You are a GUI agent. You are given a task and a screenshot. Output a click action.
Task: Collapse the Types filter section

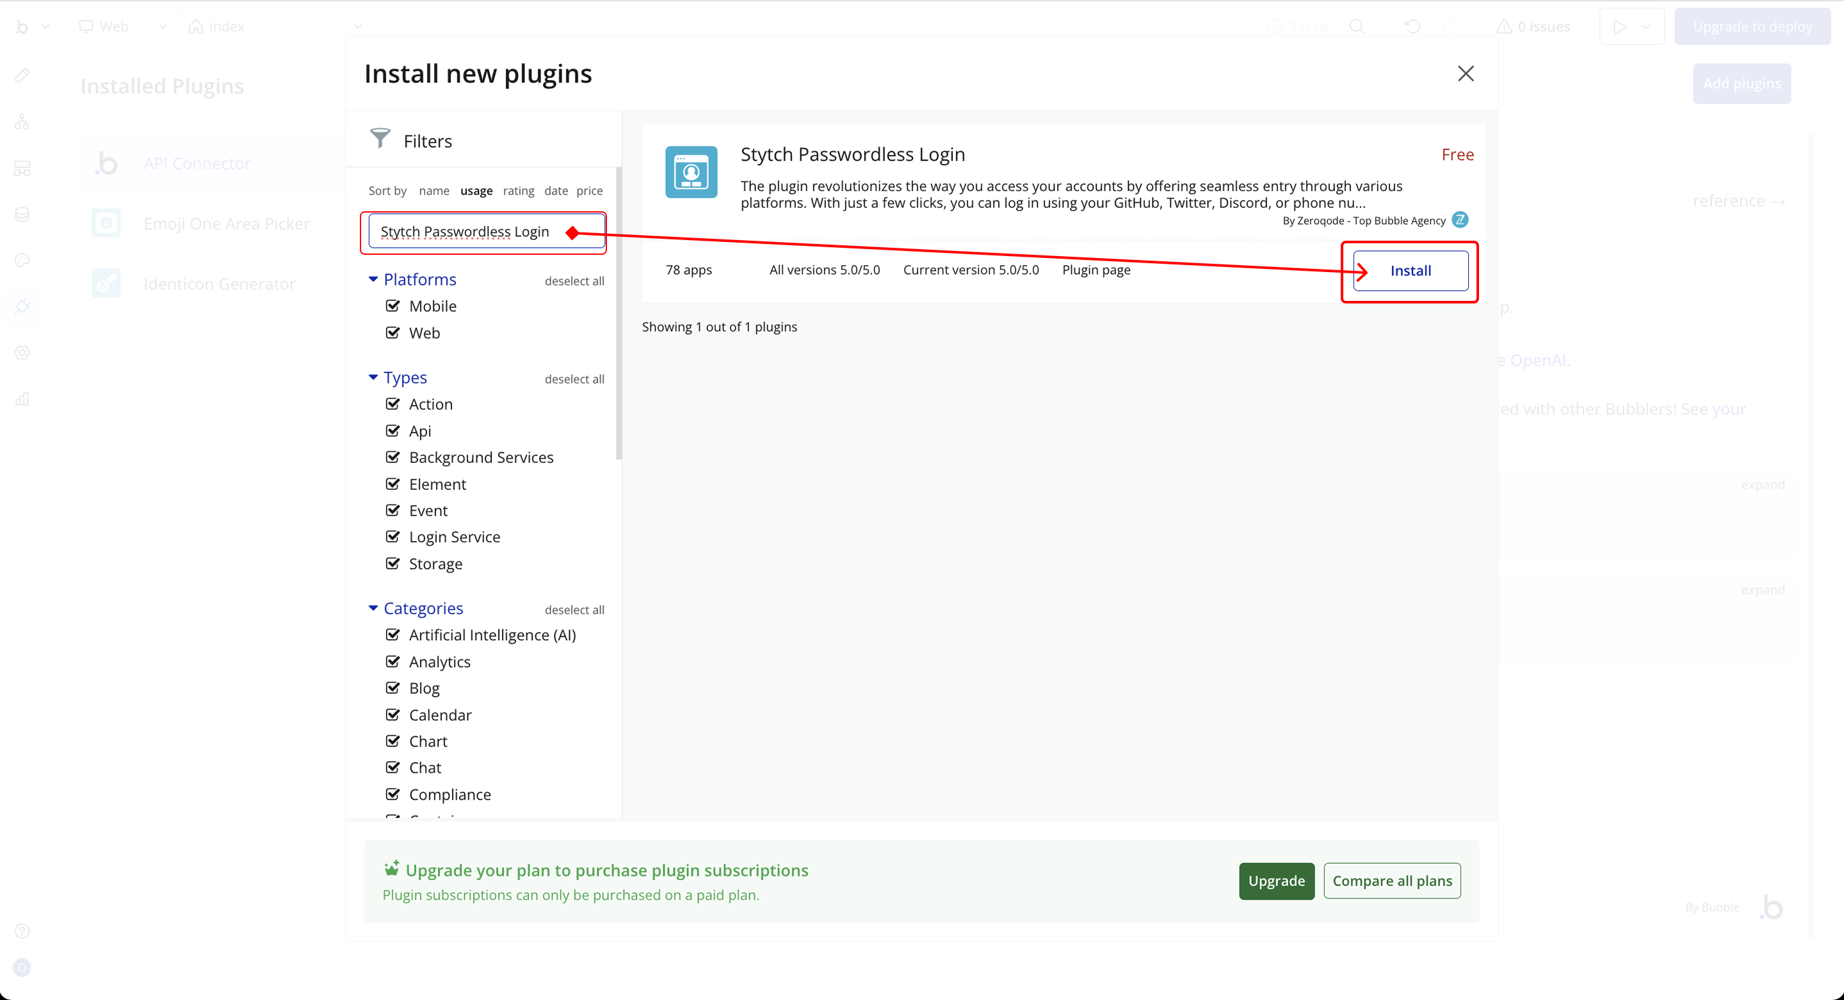tap(373, 377)
